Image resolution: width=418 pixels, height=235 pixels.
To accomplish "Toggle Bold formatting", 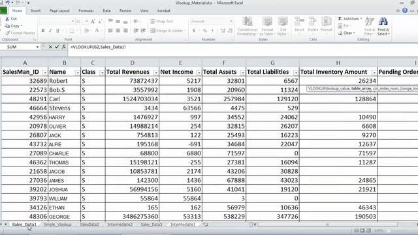I will tap(43, 31).
